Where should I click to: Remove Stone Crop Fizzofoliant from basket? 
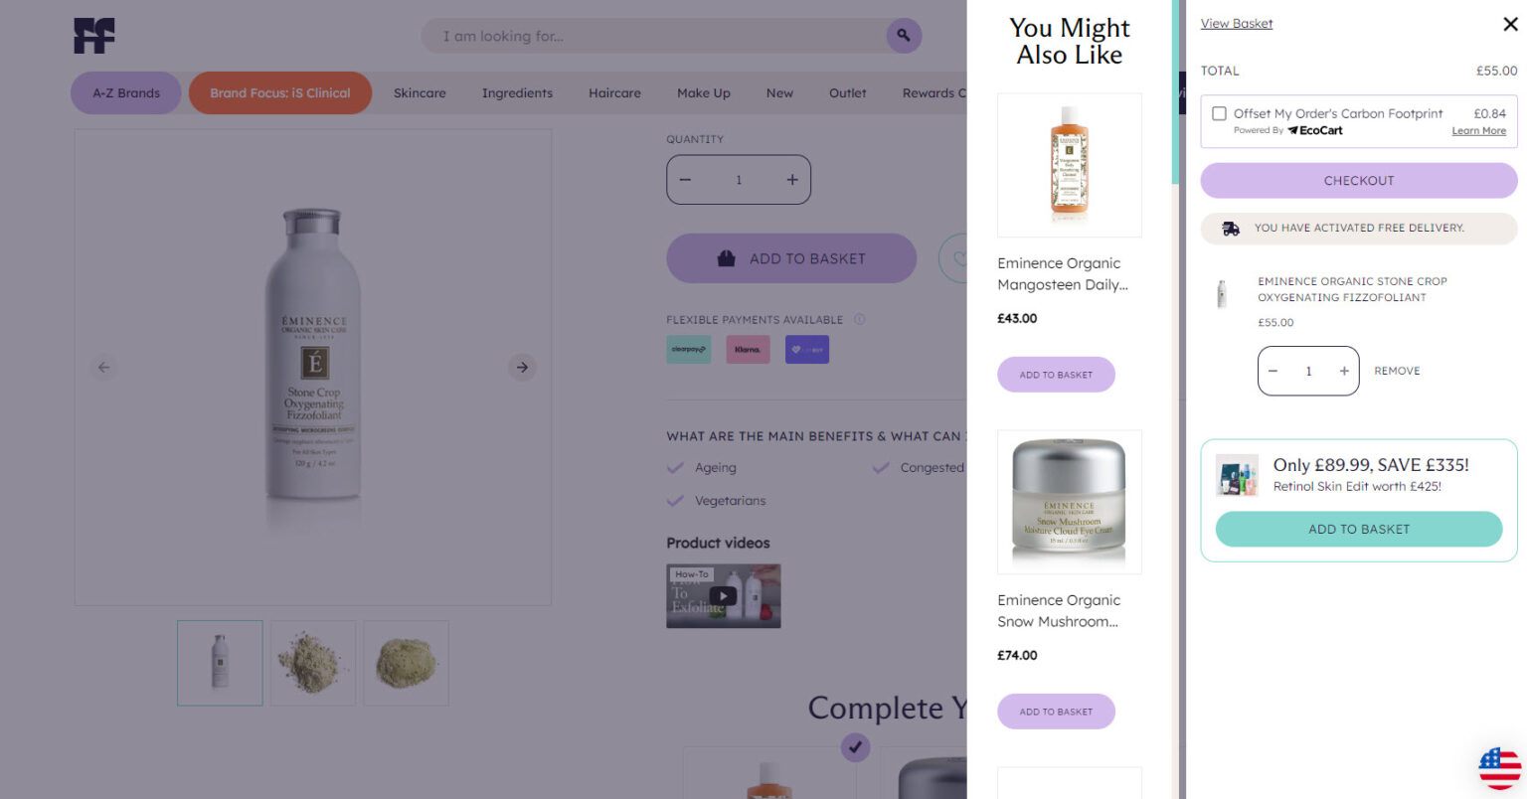pyautogui.click(x=1397, y=371)
